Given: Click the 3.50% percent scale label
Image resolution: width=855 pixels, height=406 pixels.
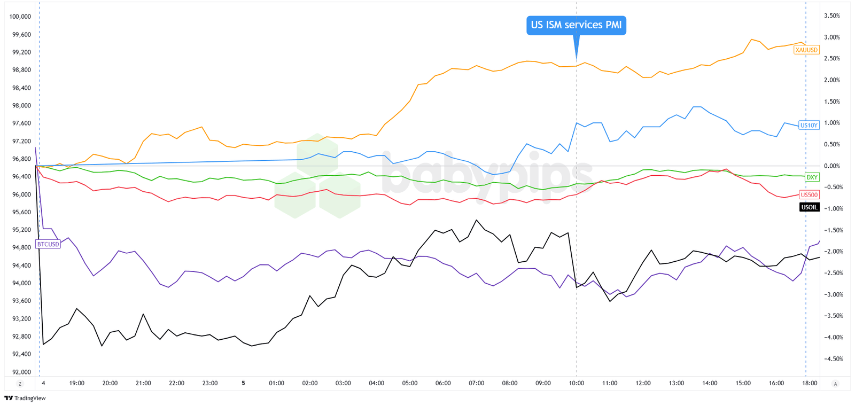Looking at the screenshot, I should point(832,16).
